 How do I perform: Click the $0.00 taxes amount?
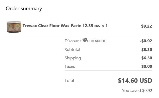click(x=147, y=66)
